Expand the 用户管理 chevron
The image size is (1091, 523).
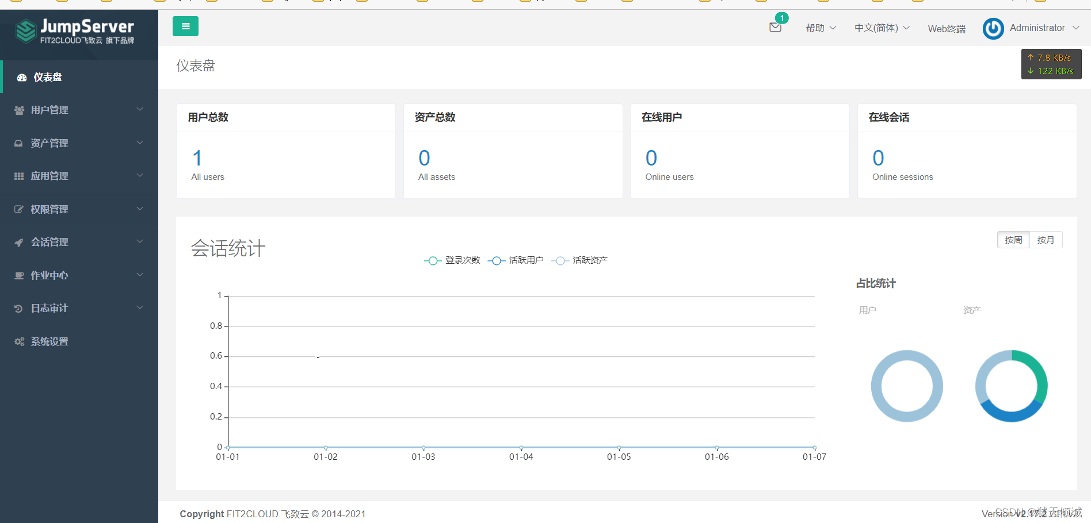140,109
